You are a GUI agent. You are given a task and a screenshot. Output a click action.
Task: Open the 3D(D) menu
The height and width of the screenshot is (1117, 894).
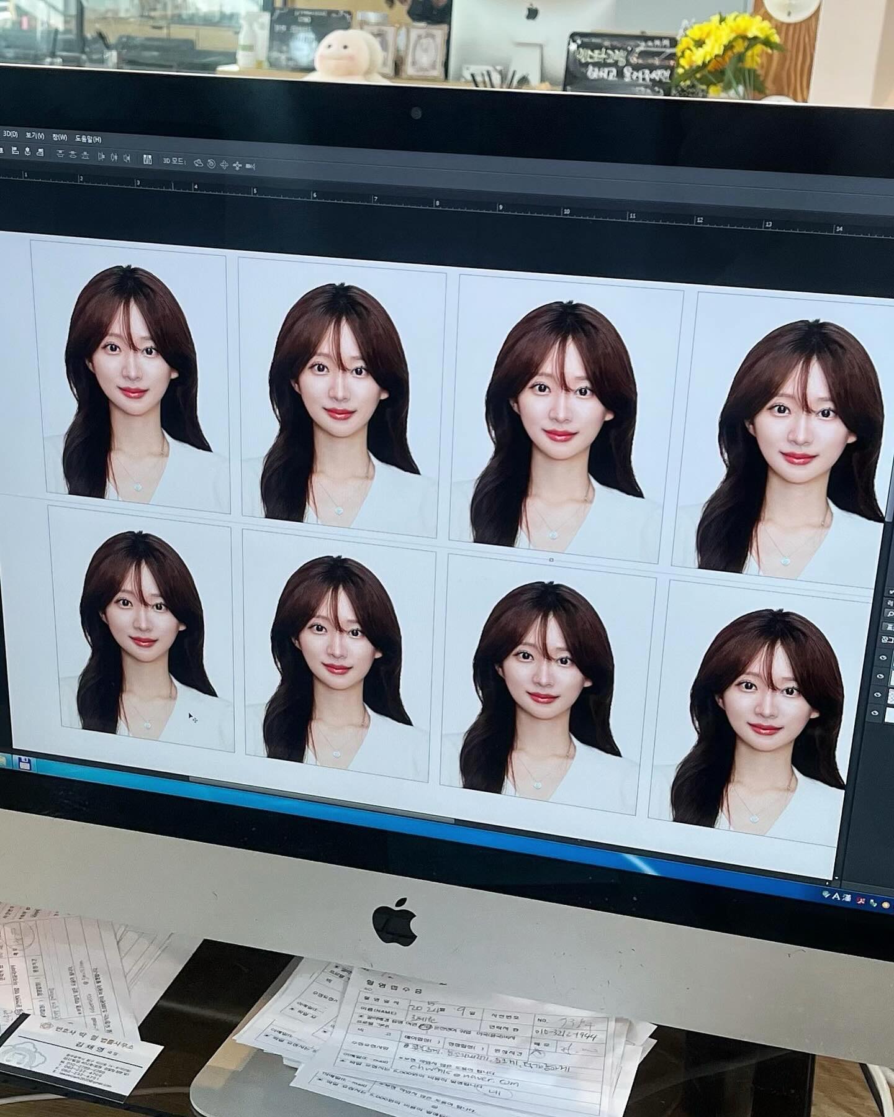click(11, 134)
